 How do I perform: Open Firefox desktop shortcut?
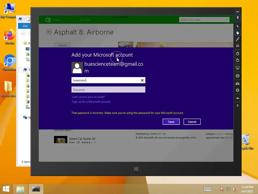coord(10,37)
